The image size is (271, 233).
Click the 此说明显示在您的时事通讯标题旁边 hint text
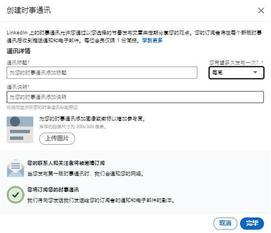pos(42,107)
